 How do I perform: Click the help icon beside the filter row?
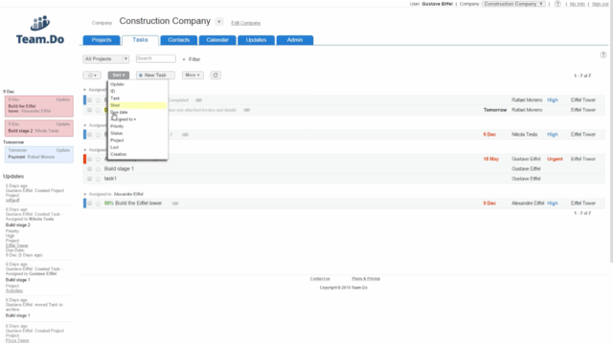coord(603,54)
